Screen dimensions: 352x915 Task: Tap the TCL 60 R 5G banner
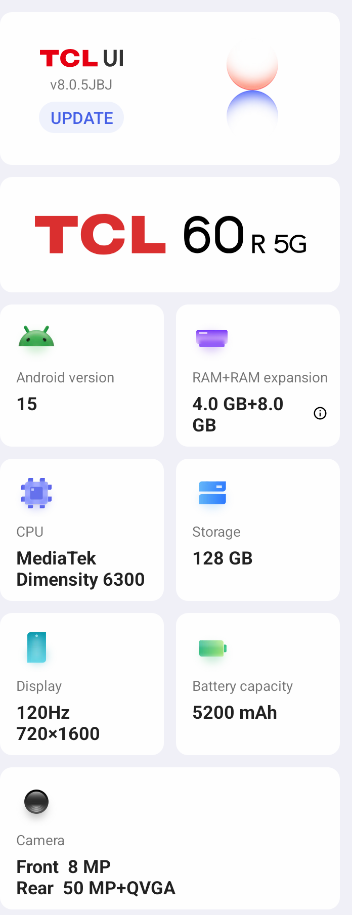tap(170, 235)
